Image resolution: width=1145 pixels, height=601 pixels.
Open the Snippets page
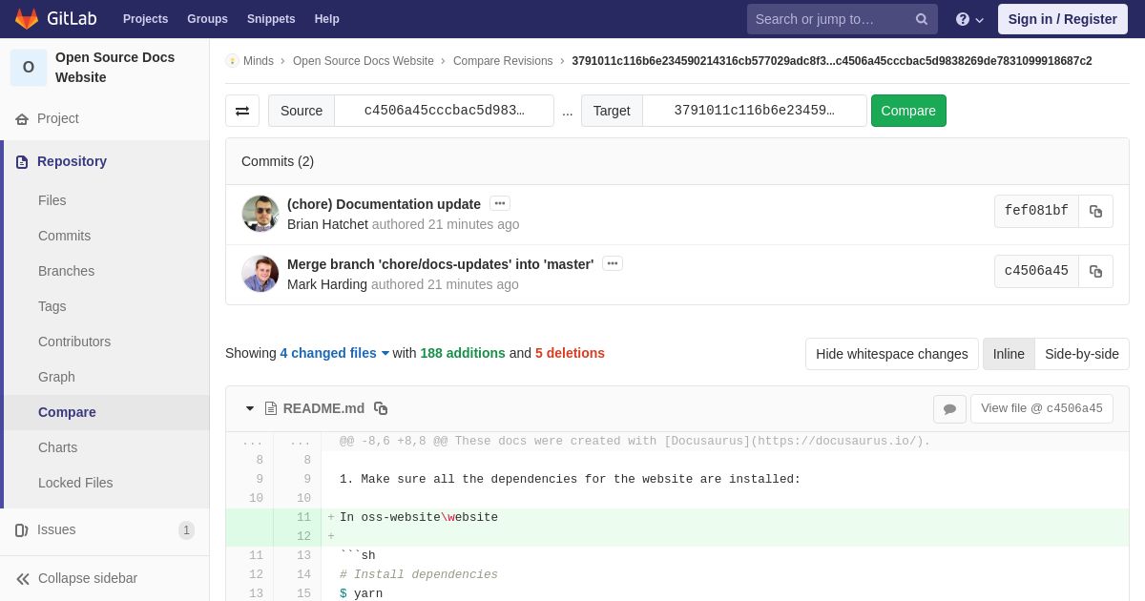[x=271, y=19]
